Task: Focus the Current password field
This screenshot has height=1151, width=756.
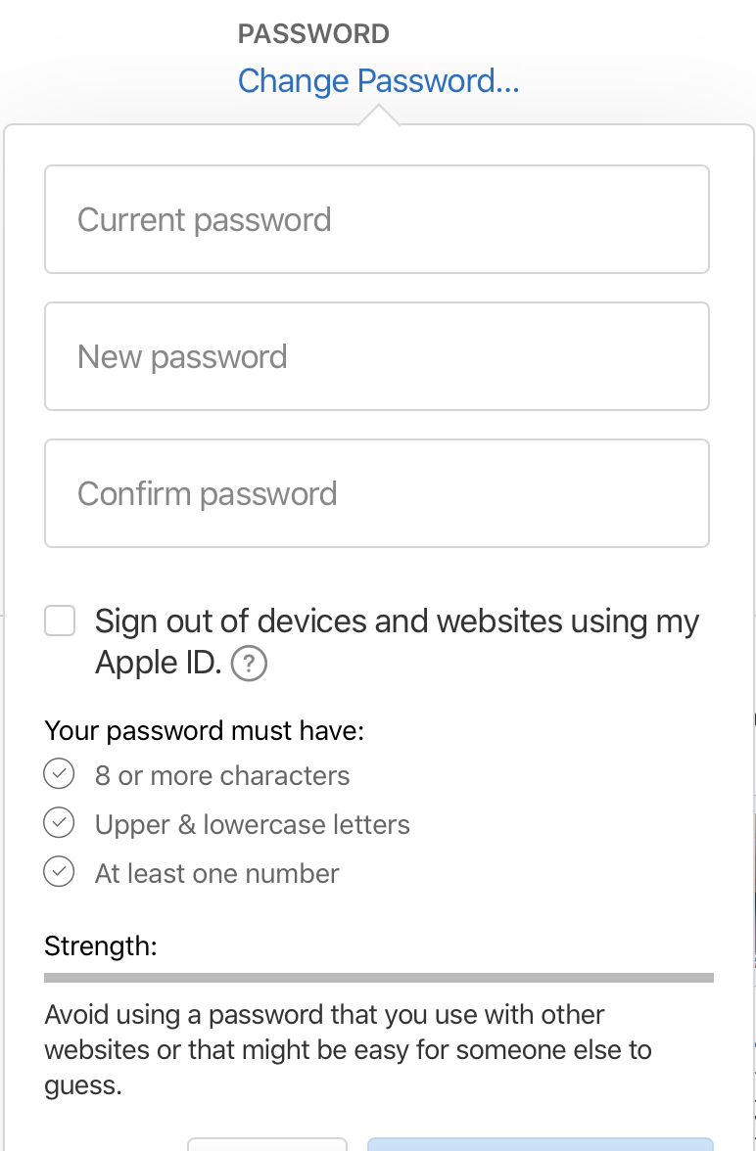Action: [376, 219]
